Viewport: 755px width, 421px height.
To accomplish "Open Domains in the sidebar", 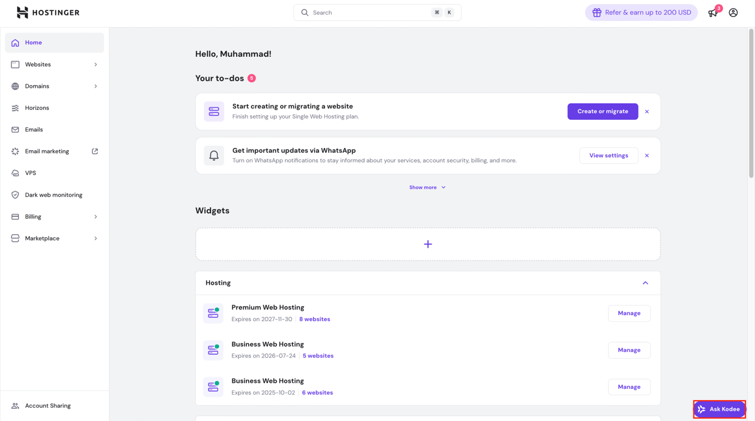I will coord(54,86).
